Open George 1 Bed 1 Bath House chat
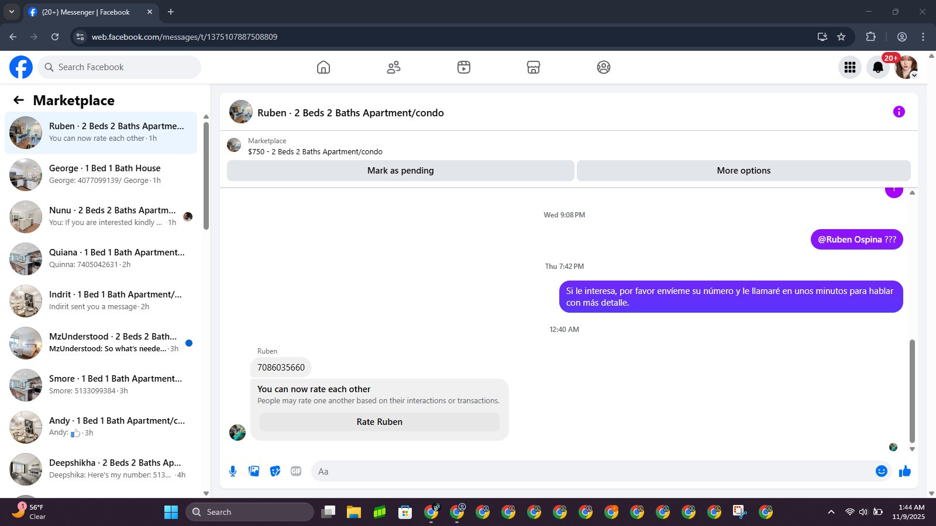Viewport: 936px width, 526px height. click(x=101, y=175)
